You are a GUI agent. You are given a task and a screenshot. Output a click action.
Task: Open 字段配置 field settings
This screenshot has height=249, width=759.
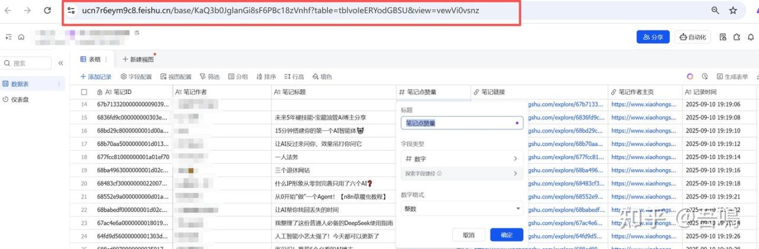(136, 77)
